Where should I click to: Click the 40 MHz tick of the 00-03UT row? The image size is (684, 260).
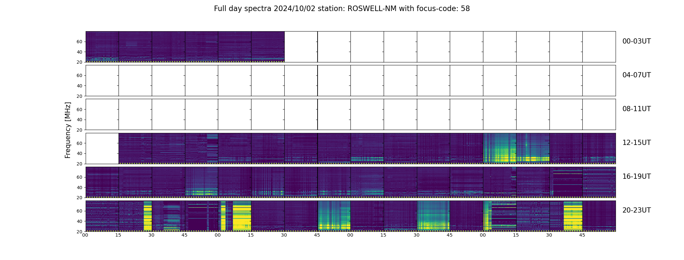79,52
